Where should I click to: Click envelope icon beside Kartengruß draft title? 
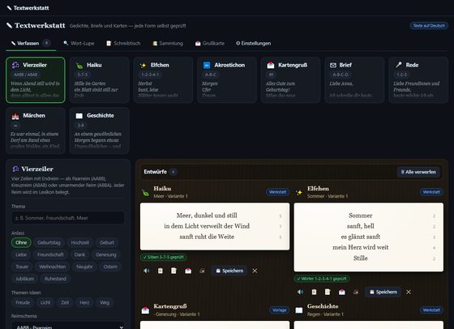pyautogui.click(x=145, y=310)
